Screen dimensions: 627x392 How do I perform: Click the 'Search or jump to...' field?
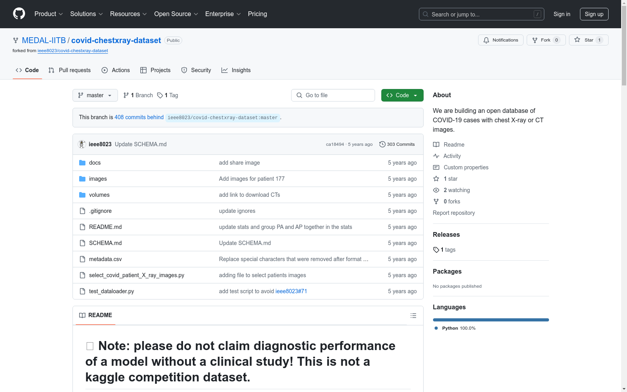coord(482,14)
